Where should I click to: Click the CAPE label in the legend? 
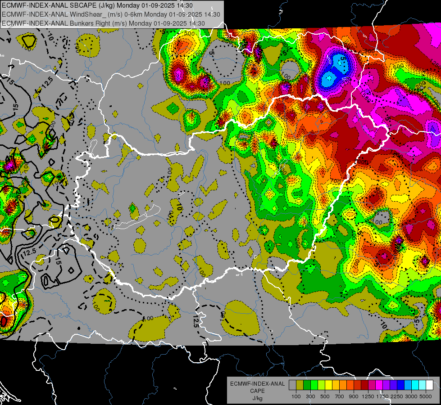pyautogui.click(x=257, y=391)
